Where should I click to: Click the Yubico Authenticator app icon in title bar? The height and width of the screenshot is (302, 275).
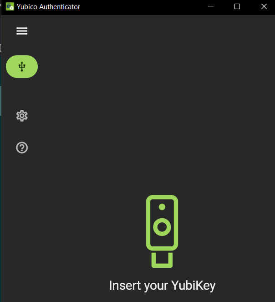[10, 6]
